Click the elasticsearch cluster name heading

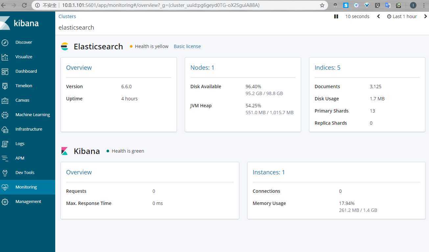pos(76,28)
